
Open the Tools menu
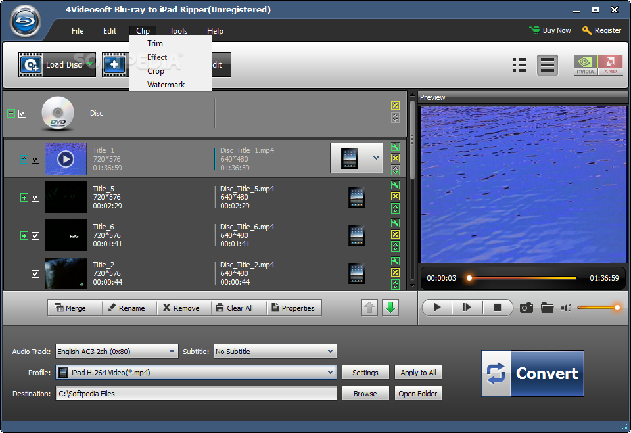coord(178,31)
